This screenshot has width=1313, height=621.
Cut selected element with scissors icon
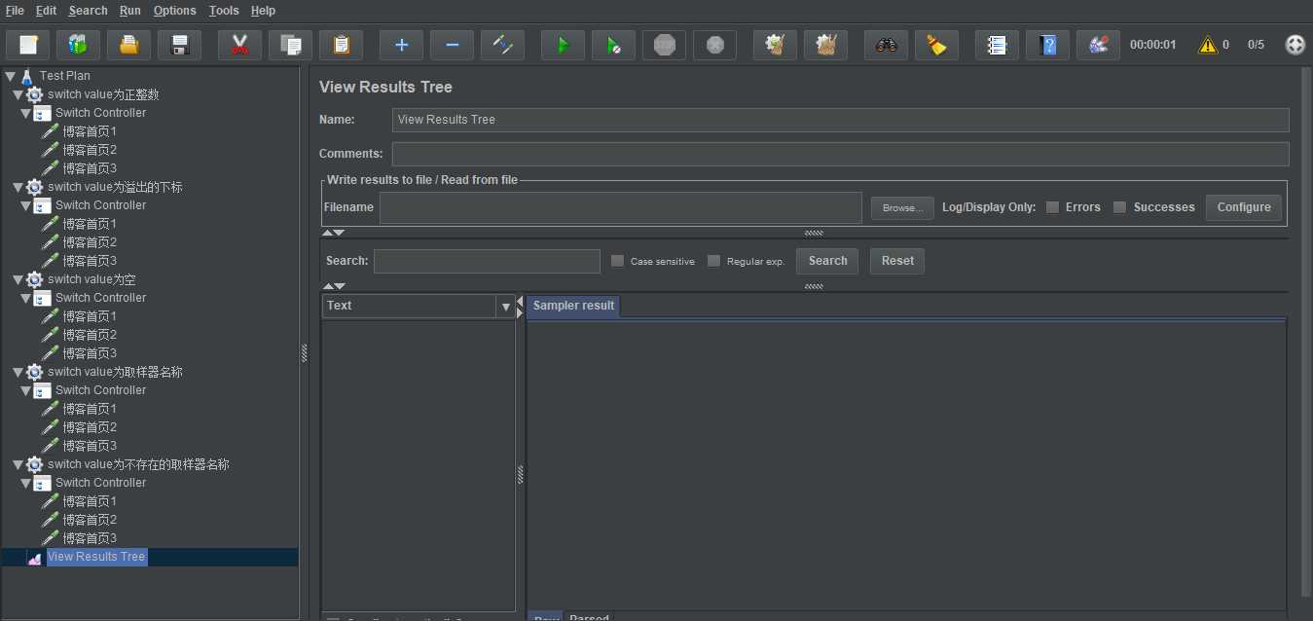239,45
